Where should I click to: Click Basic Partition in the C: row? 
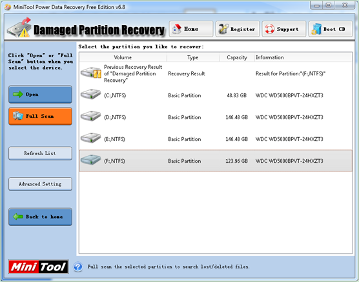(185, 95)
